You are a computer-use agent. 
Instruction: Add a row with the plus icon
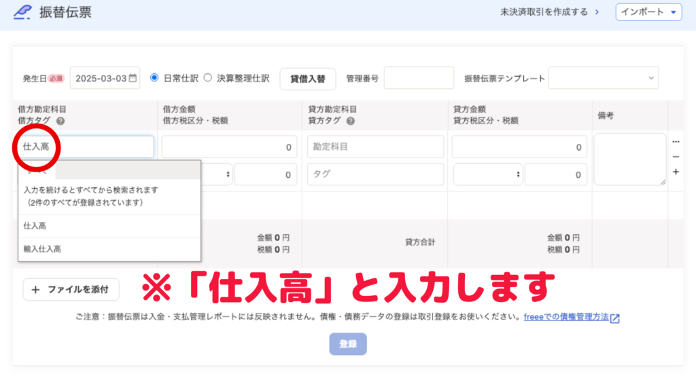[x=676, y=172]
